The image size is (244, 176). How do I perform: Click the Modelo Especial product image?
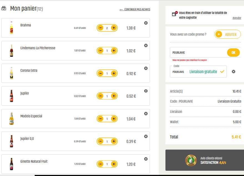pos(11,119)
